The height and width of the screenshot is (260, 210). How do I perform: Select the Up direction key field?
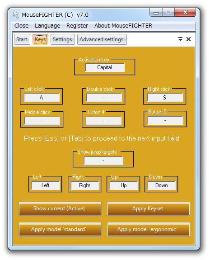pyautogui.click(x=124, y=185)
